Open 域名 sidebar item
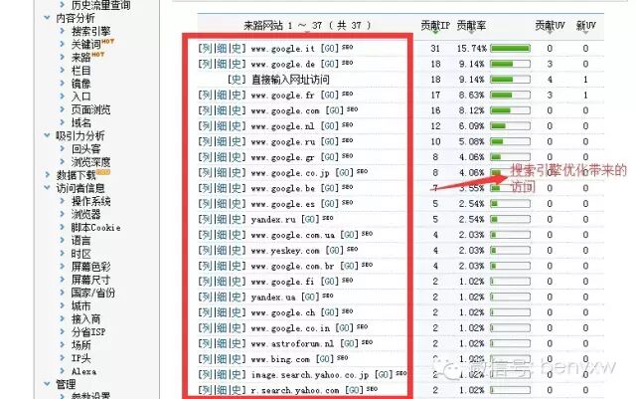Screen dimensions: 636x399 point(81,122)
